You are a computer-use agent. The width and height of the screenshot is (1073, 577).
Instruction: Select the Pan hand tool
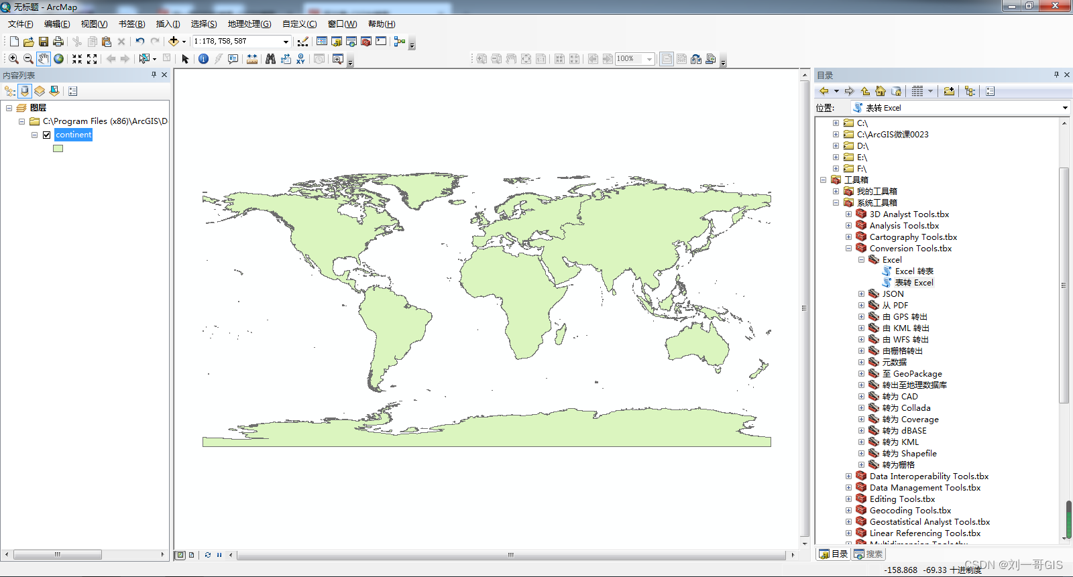coord(44,59)
